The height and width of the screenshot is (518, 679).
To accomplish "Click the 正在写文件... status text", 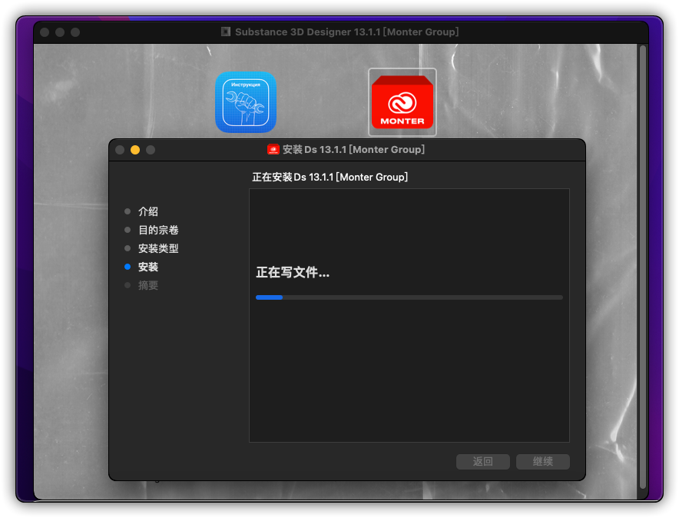I will tap(293, 272).
